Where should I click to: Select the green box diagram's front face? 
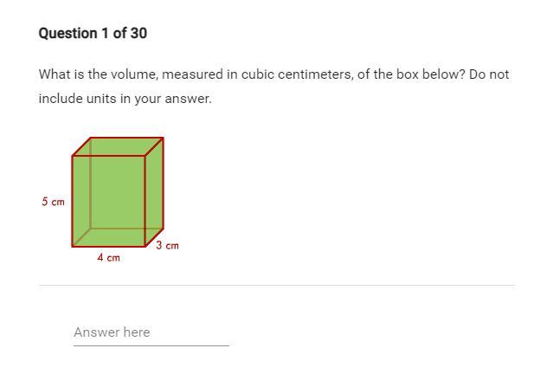(x=109, y=201)
